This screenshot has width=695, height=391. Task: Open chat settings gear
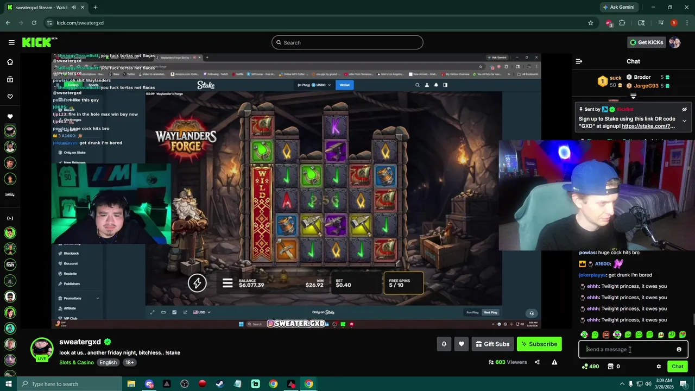click(x=659, y=367)
